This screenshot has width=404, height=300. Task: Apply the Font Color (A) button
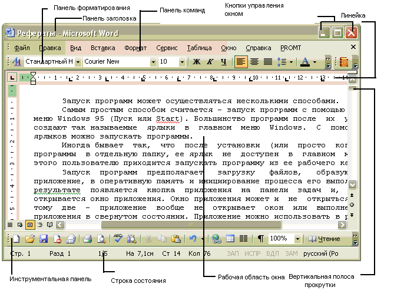305,62
